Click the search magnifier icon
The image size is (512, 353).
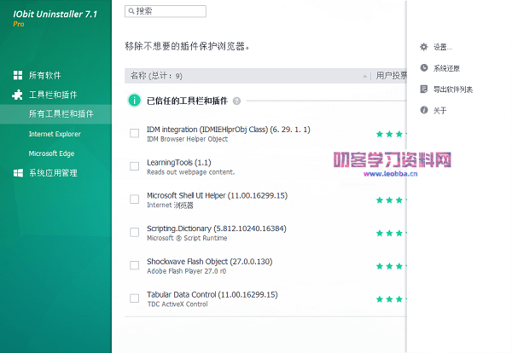131,11
